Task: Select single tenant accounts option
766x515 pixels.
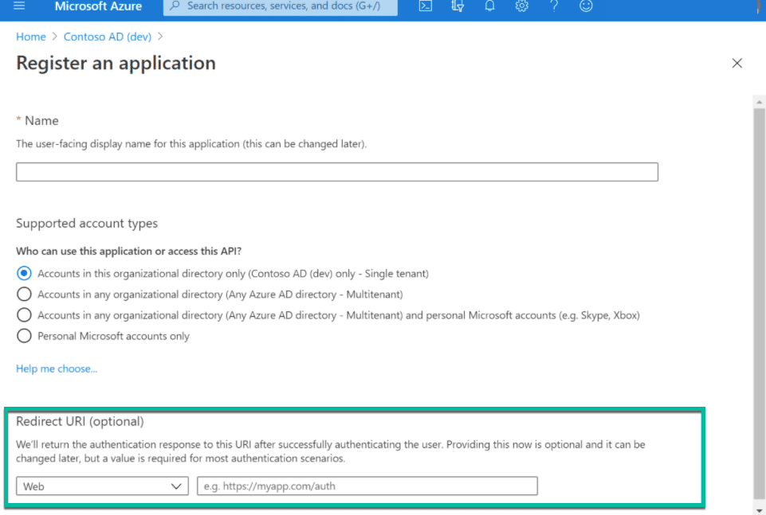Action: coord(24,273)
